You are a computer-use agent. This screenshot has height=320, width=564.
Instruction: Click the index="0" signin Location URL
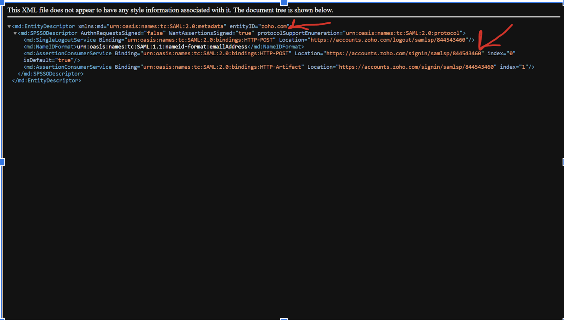403,53
